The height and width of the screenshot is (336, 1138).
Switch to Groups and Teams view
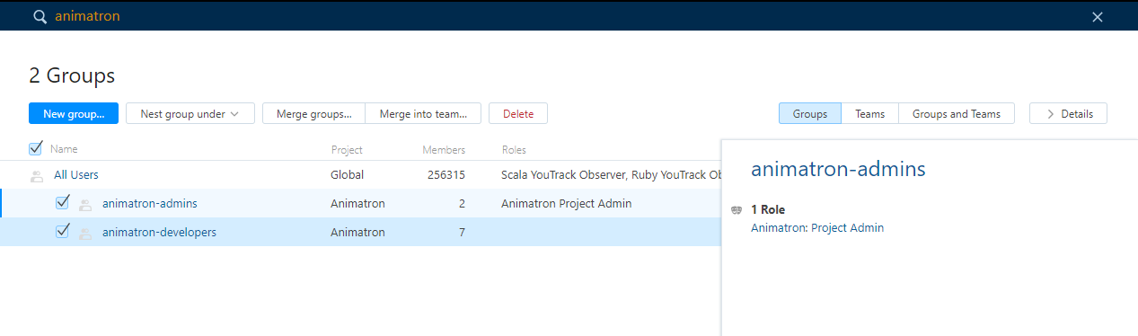point(956,114)
